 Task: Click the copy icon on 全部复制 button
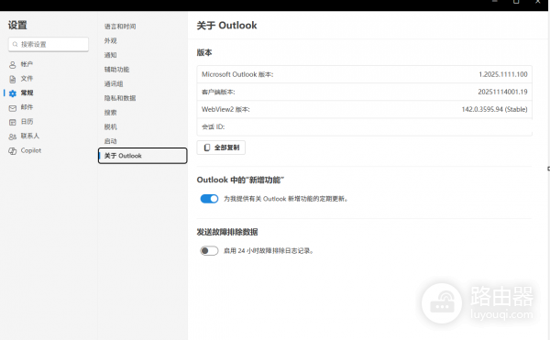(x=207, y=148)
